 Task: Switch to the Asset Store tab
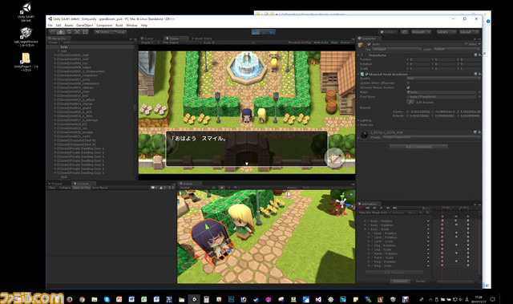201,39
